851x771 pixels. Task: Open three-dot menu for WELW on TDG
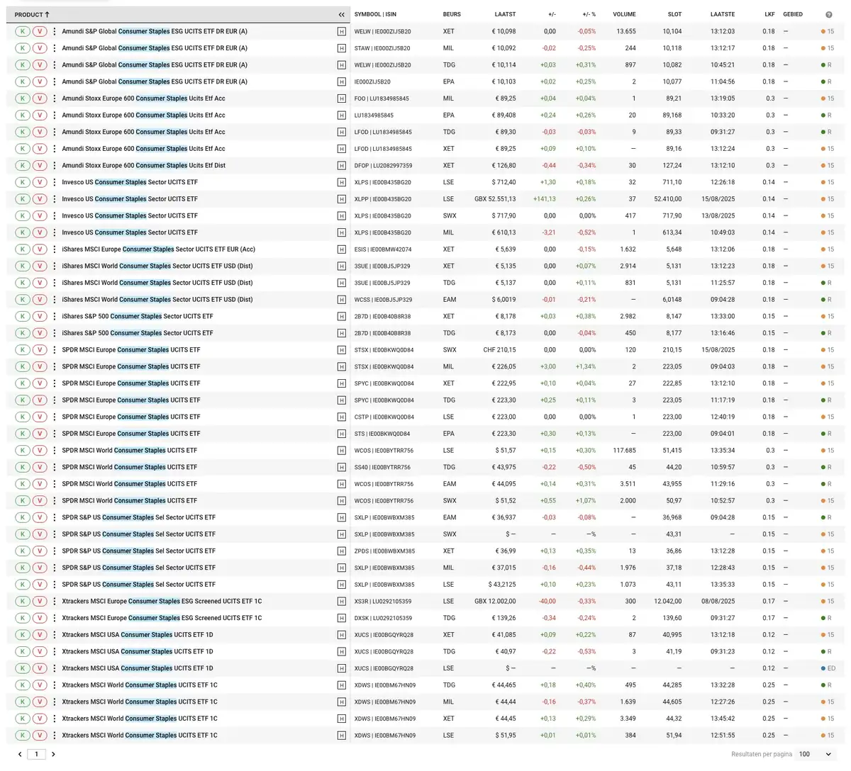tap(55, 65)
